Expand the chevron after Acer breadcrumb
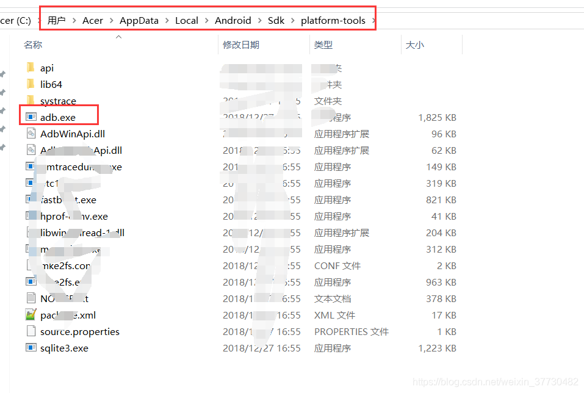This screenshot has width=584, height=393. (111, 21)
